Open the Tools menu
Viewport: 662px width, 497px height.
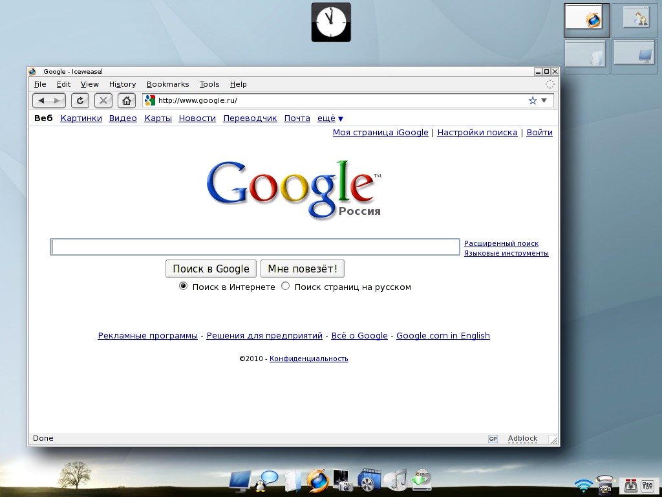(209, 84)
